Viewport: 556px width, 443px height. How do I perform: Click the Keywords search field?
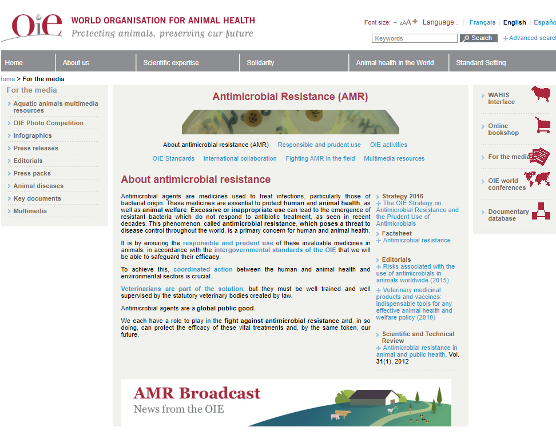[x=415, y=38]
